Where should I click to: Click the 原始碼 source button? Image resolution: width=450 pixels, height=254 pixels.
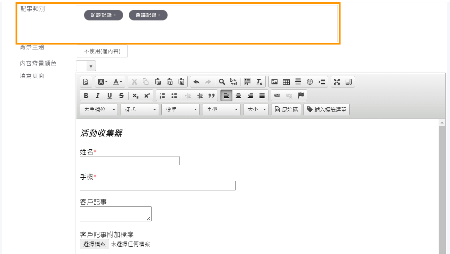point(286,110)
